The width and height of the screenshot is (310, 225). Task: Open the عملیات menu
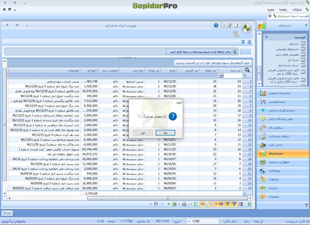click(x=297, y=9)
